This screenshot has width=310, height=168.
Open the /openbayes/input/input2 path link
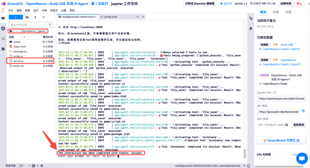point(281,64)
